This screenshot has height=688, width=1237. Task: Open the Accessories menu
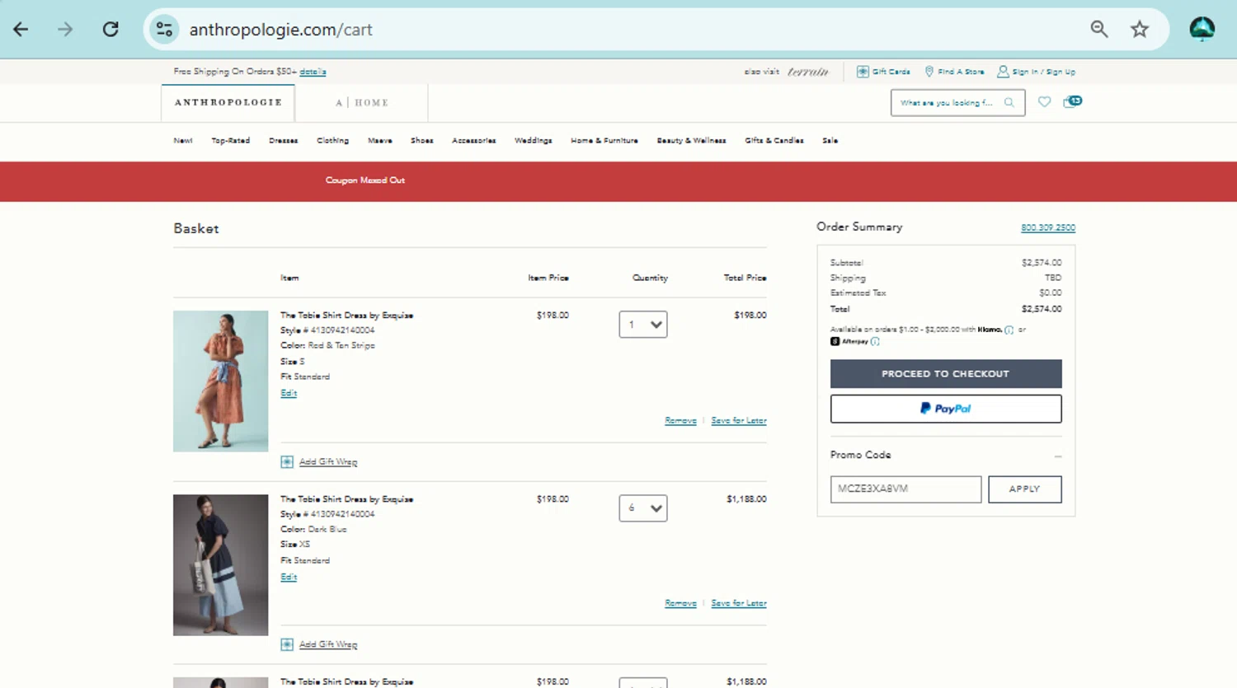point(473,141)
